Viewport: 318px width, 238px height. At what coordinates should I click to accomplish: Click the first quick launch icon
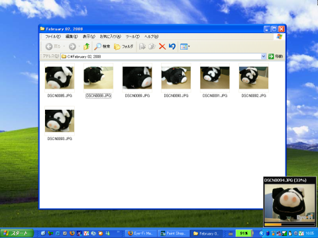click(43, 233)
